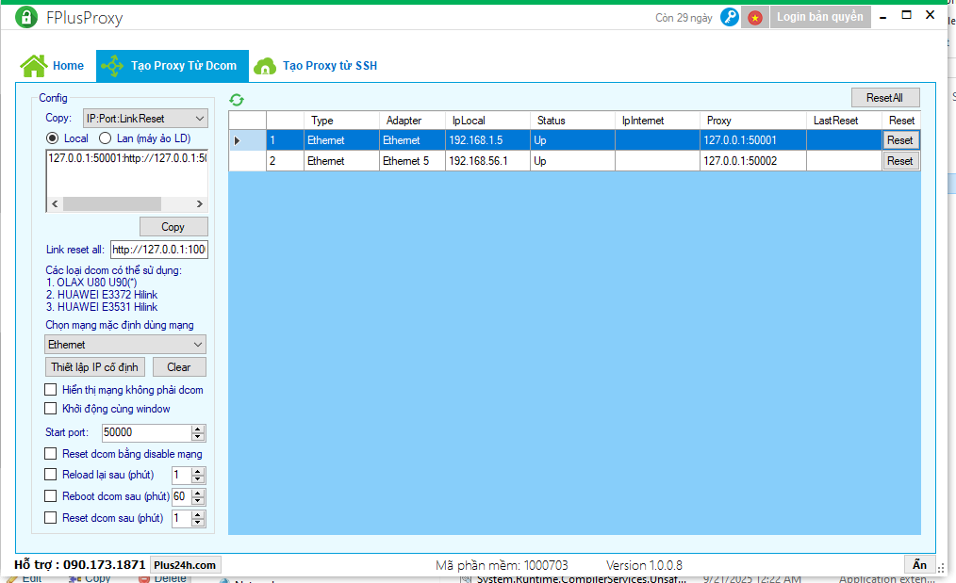Reset the proxy 127.0.0.1:50002 row

[x=900, y=161]
